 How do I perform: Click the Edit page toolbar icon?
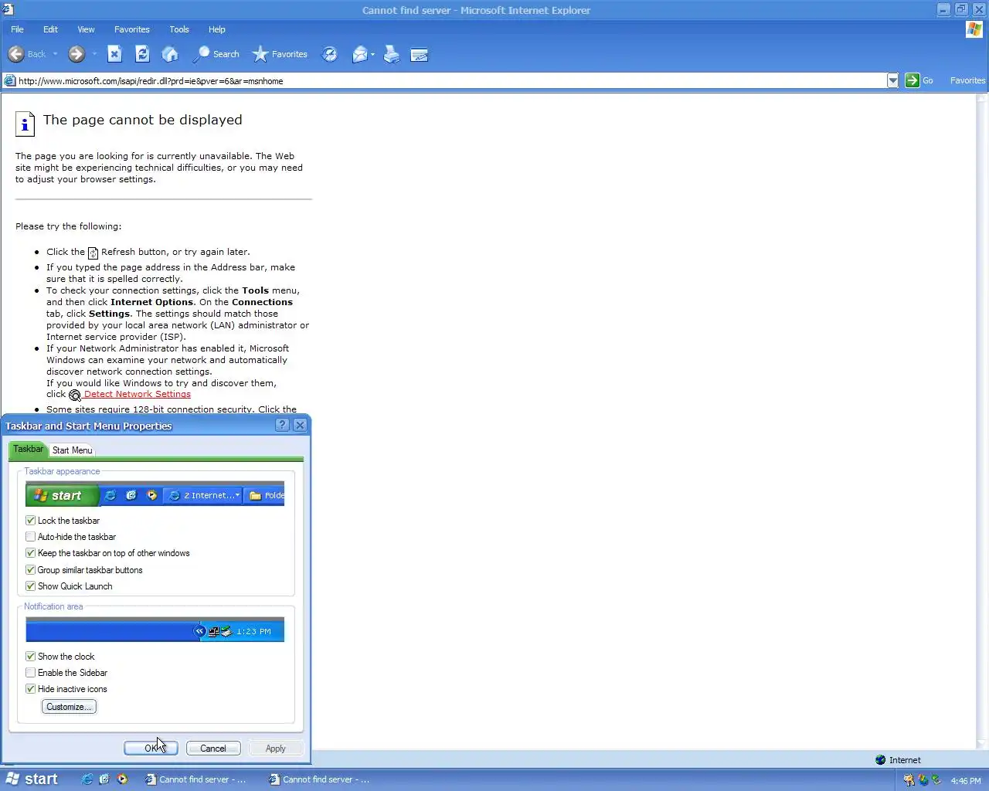click(420, 54)
